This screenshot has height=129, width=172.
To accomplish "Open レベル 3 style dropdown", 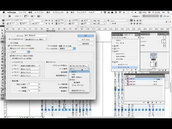I will (x=30, y=72).
